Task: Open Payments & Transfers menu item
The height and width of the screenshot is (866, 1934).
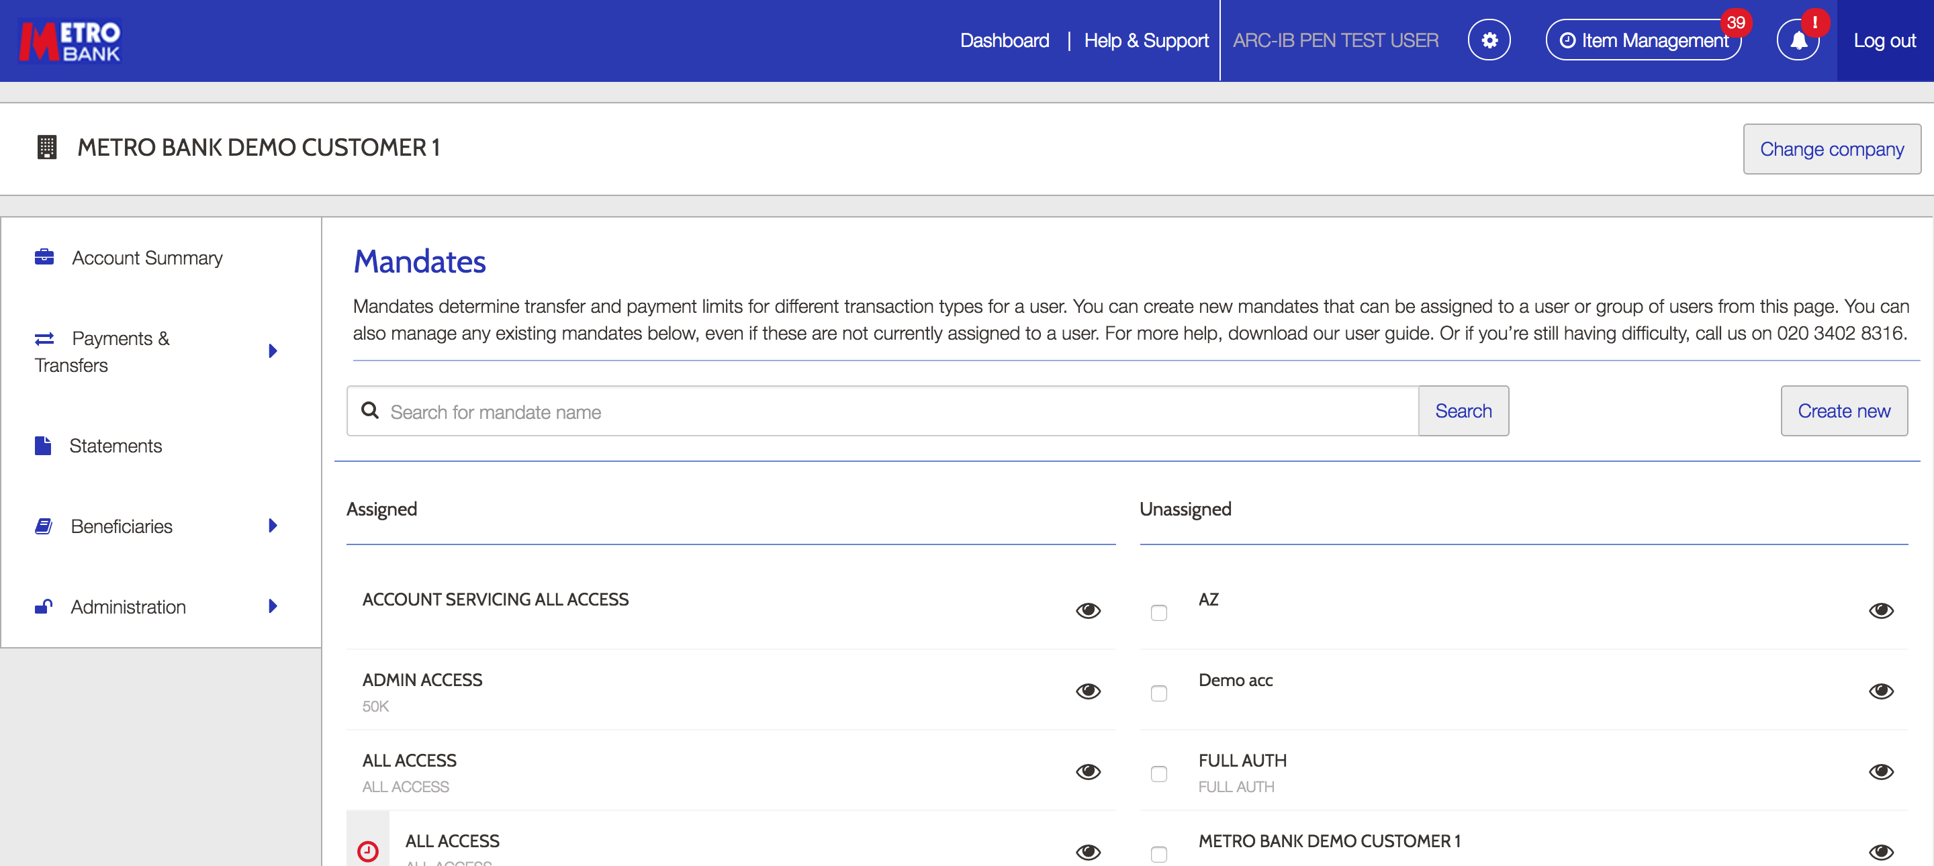Action: 102,351
